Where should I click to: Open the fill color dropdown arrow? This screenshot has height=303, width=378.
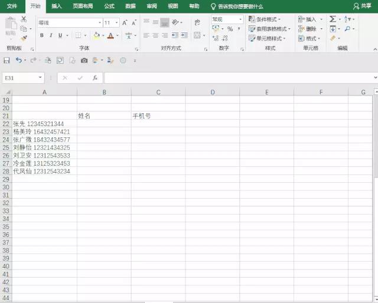point(103,35)
